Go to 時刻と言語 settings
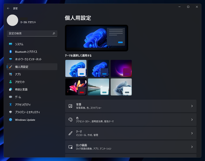This screenshot has height=161, width=205. (32, 89)
